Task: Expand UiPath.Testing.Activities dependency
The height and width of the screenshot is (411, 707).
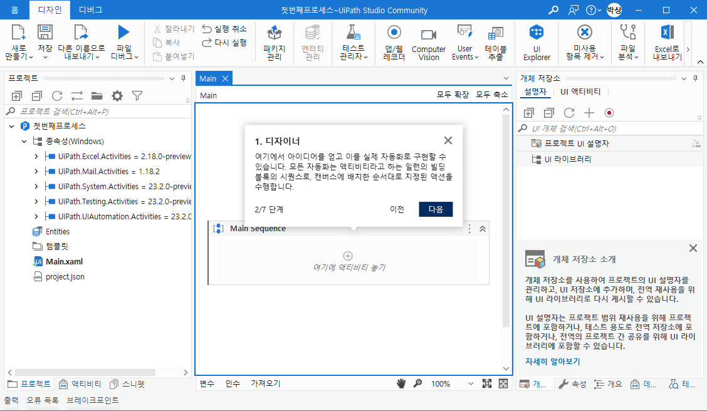Action: (36, 202)
